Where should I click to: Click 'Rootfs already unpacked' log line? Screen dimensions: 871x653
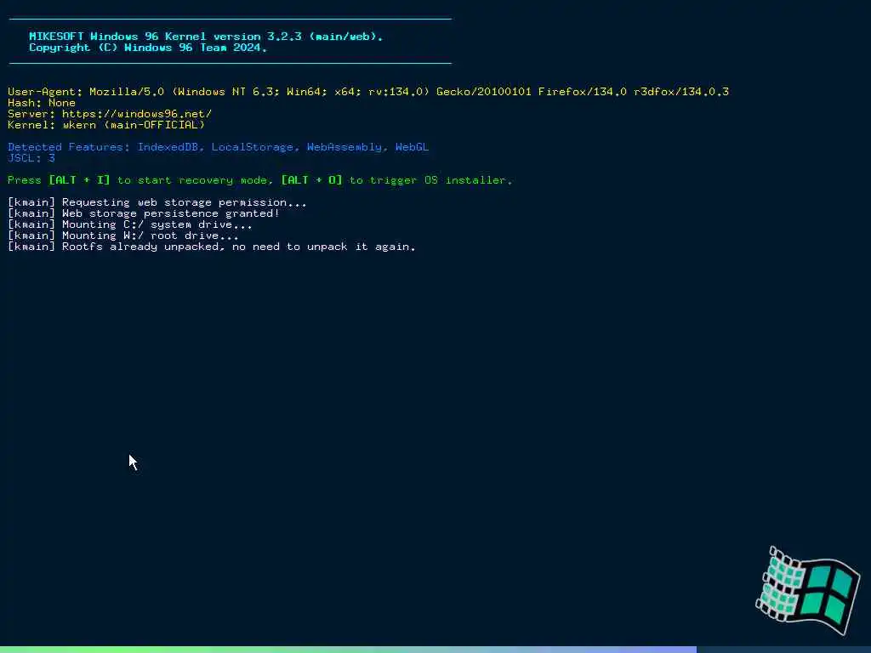(212, 247)
